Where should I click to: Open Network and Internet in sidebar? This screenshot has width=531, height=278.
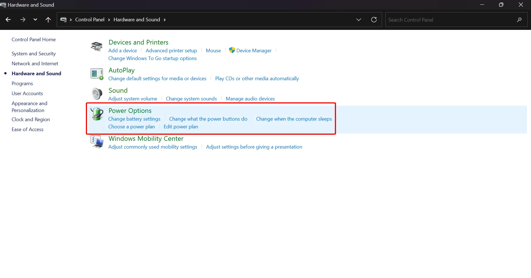click(x=35, y=64)
